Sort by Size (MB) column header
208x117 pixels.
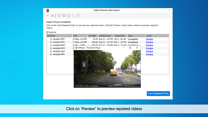(x=93, y=36)
